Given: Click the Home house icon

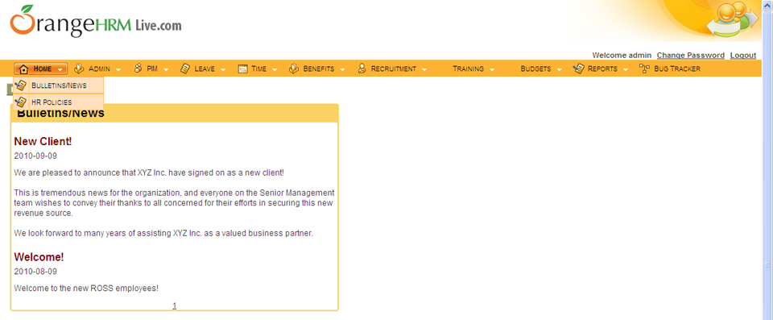Looking at the screenshot, I should coord(23,69).
